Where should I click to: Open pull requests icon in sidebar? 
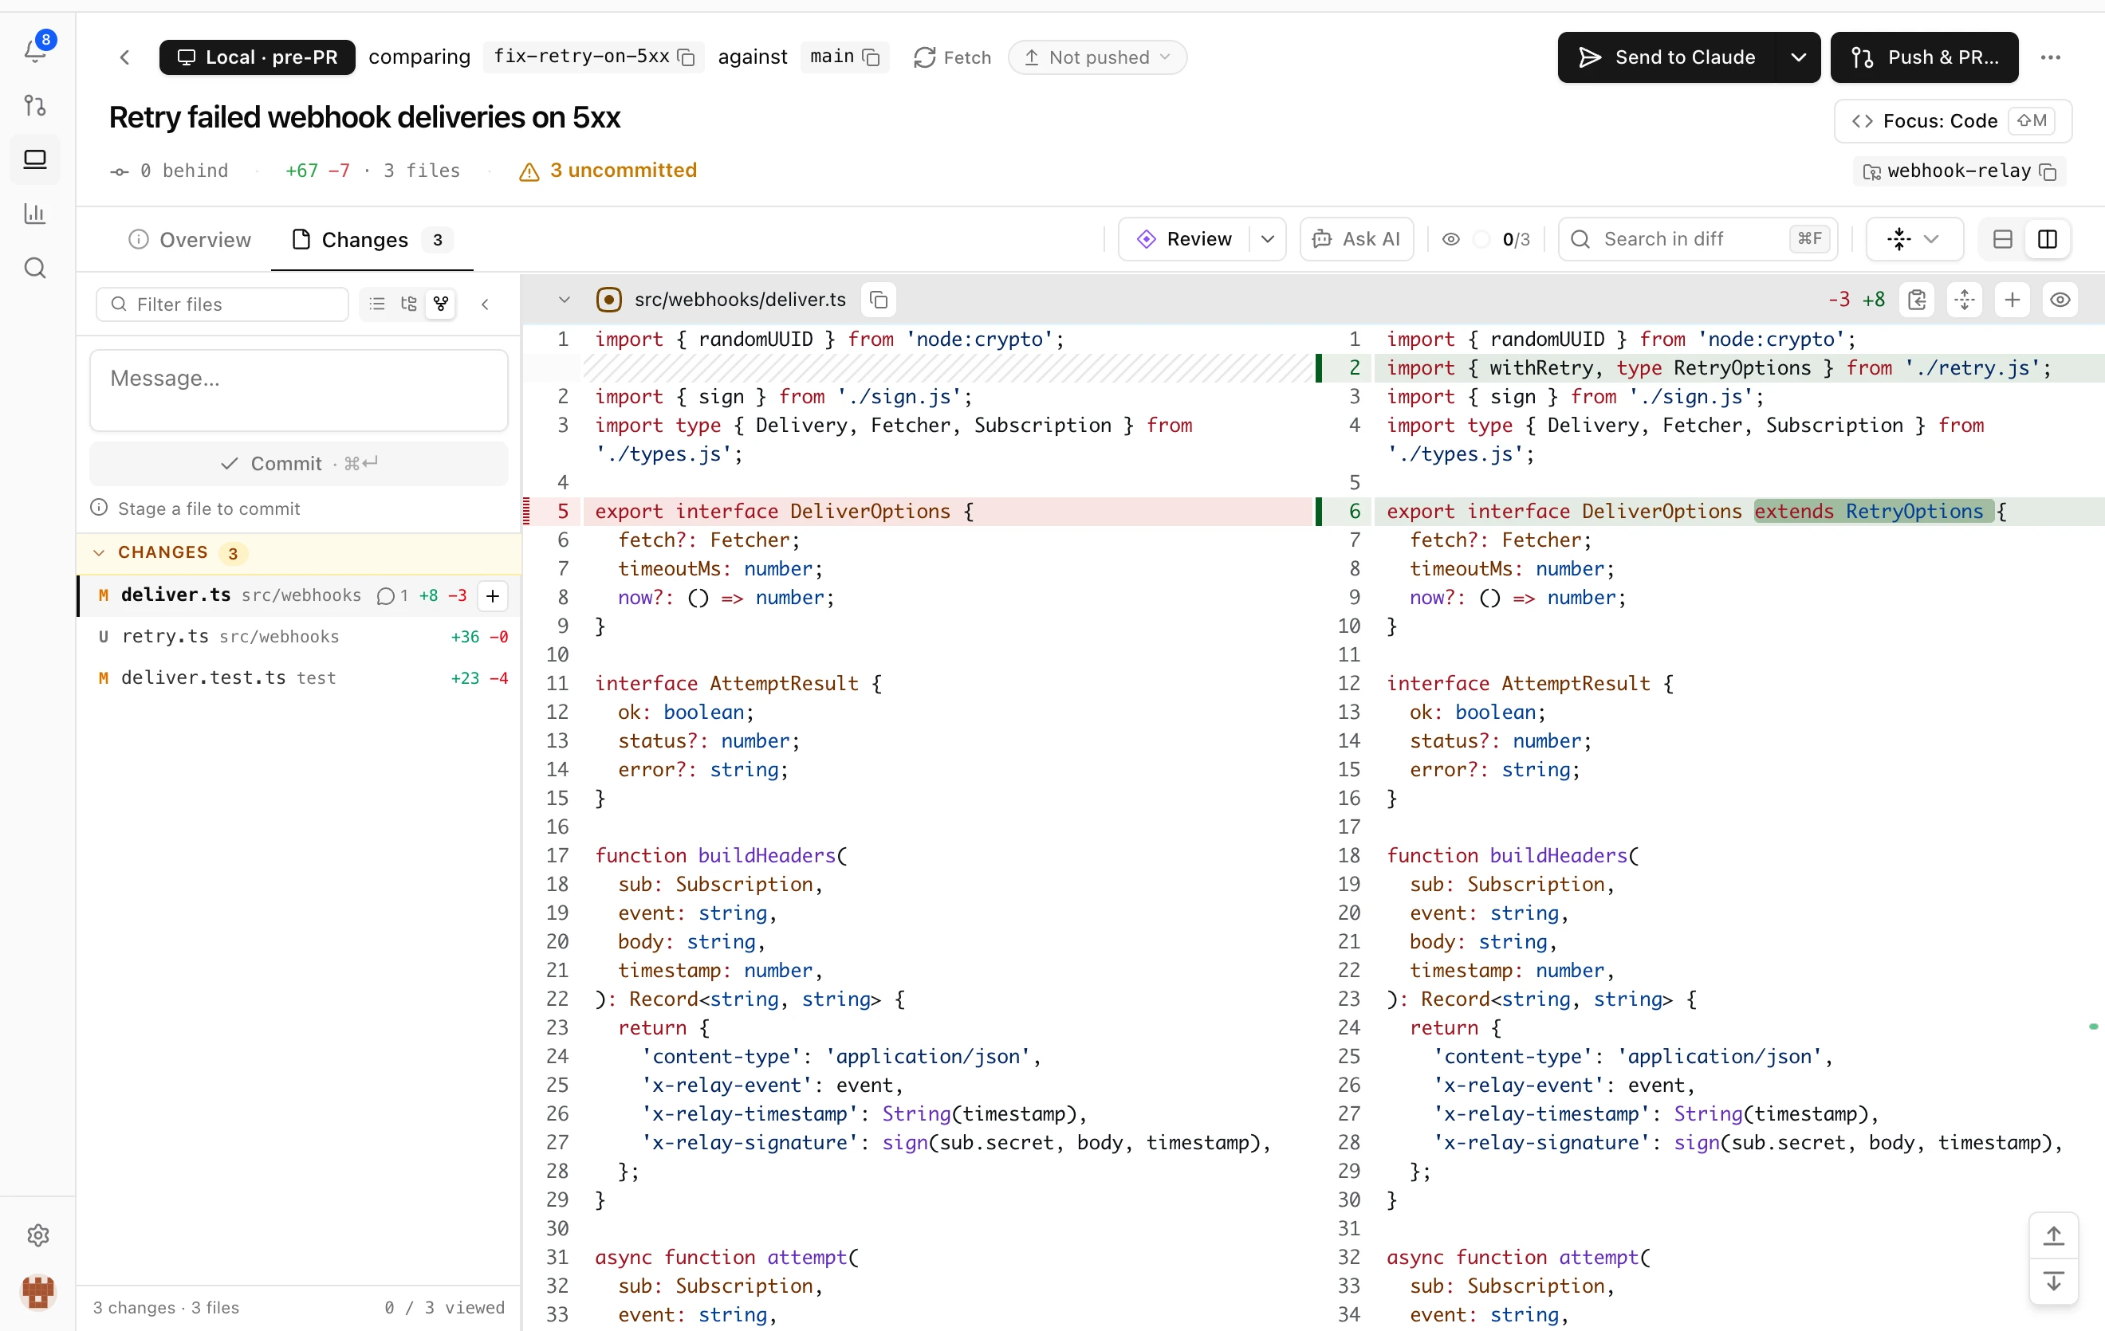35,106
